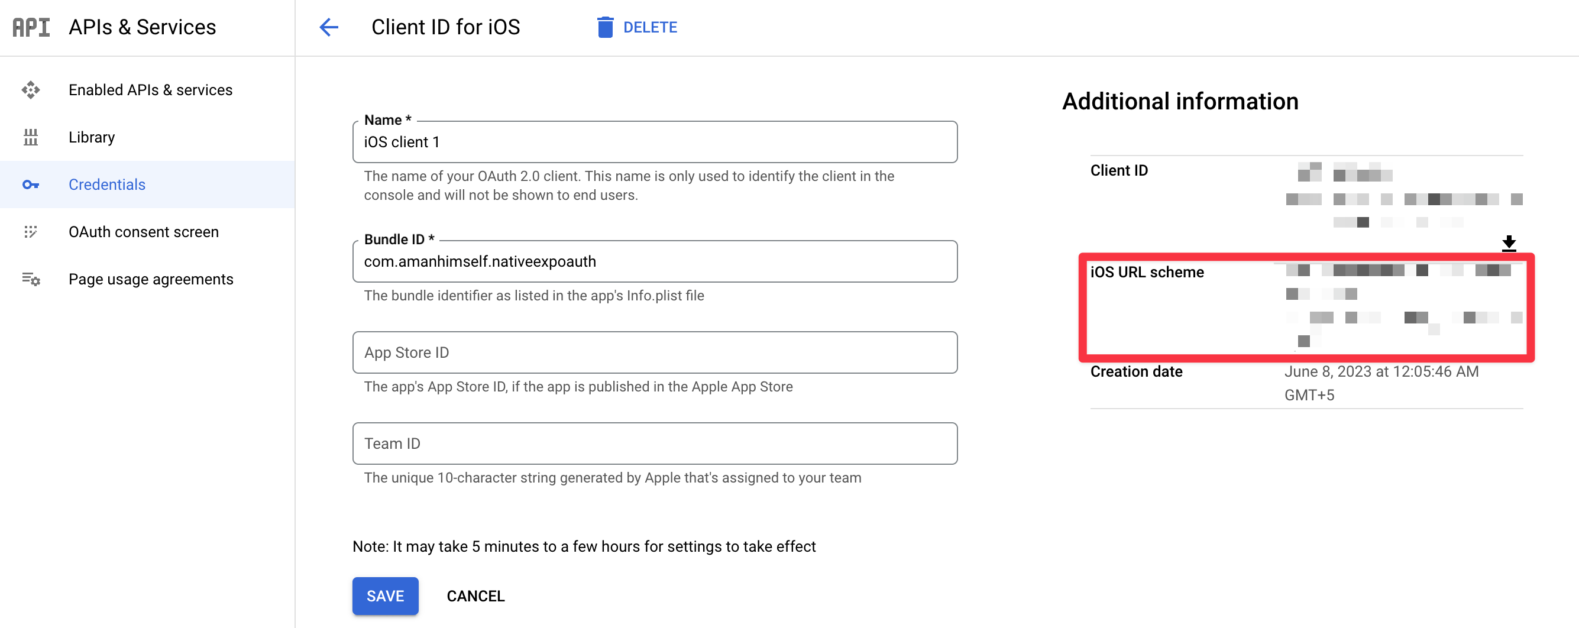The image size is (1579, 628).
Task: Click the Credentials key icon
Action: (x=31, y=184)
